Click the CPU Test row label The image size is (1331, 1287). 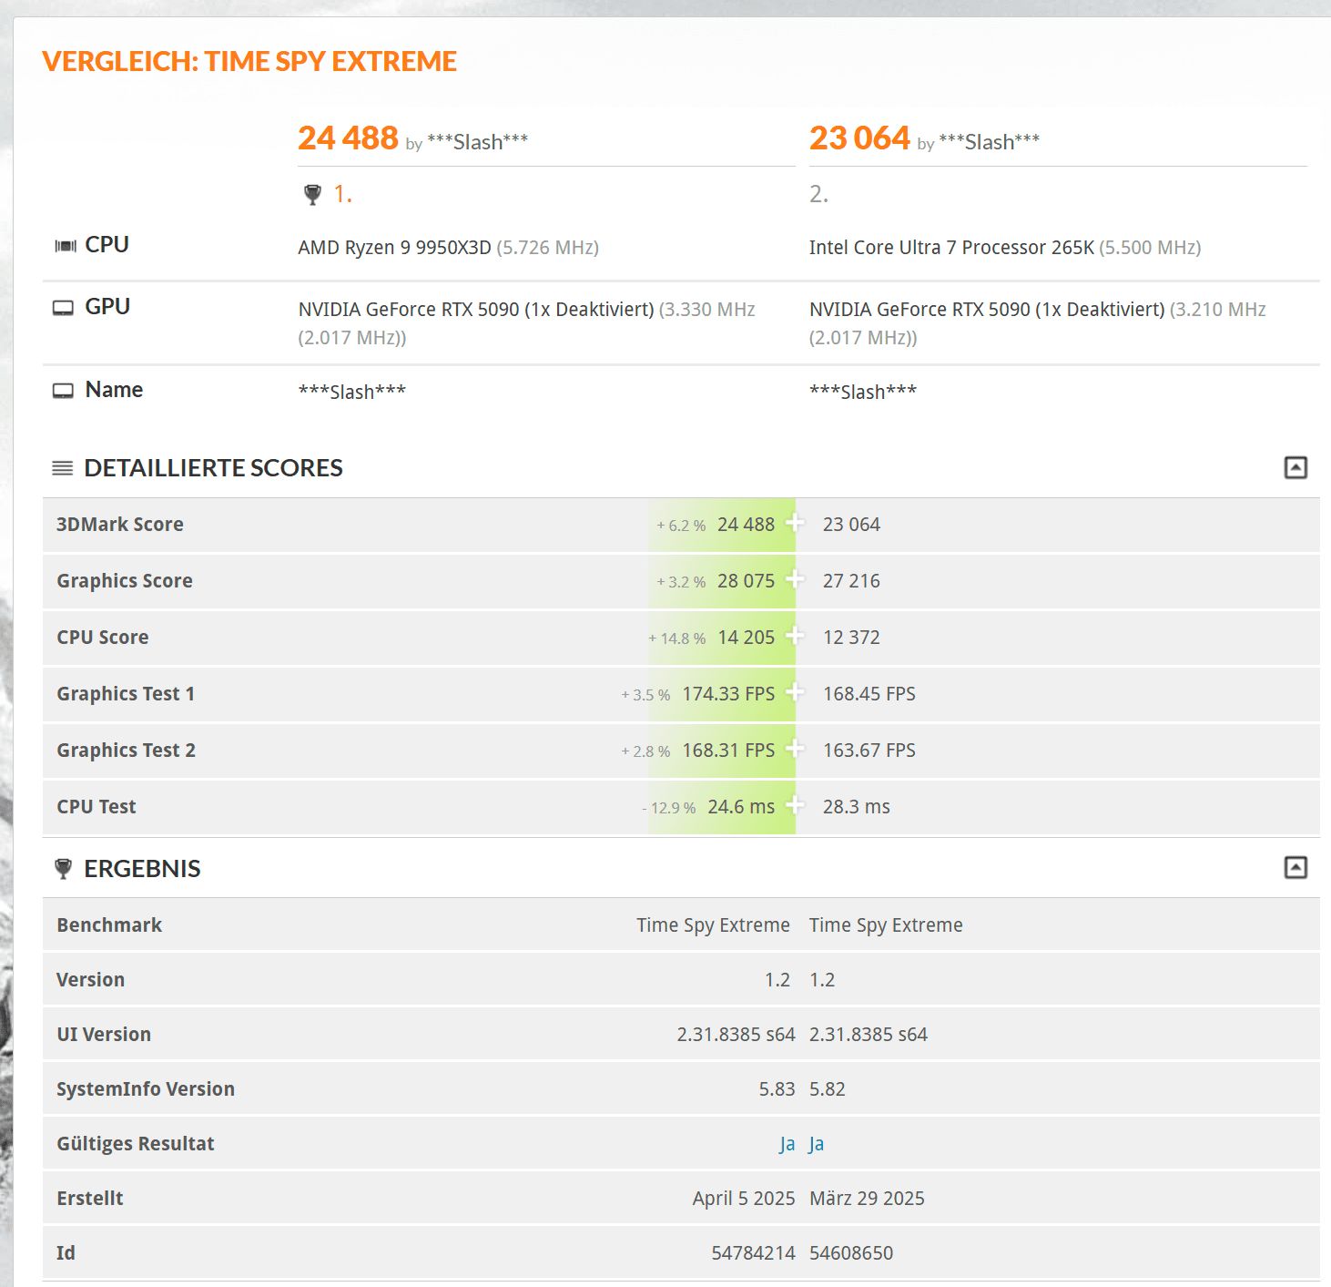point(97,807)
